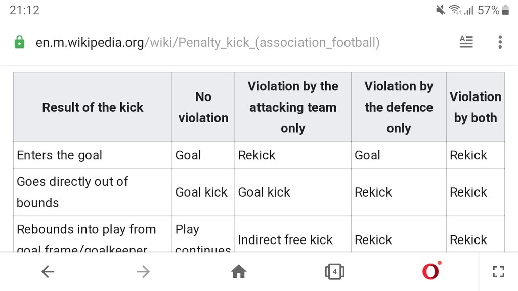
Task: Open the three-dot browser menu
Action: point(500,42)
